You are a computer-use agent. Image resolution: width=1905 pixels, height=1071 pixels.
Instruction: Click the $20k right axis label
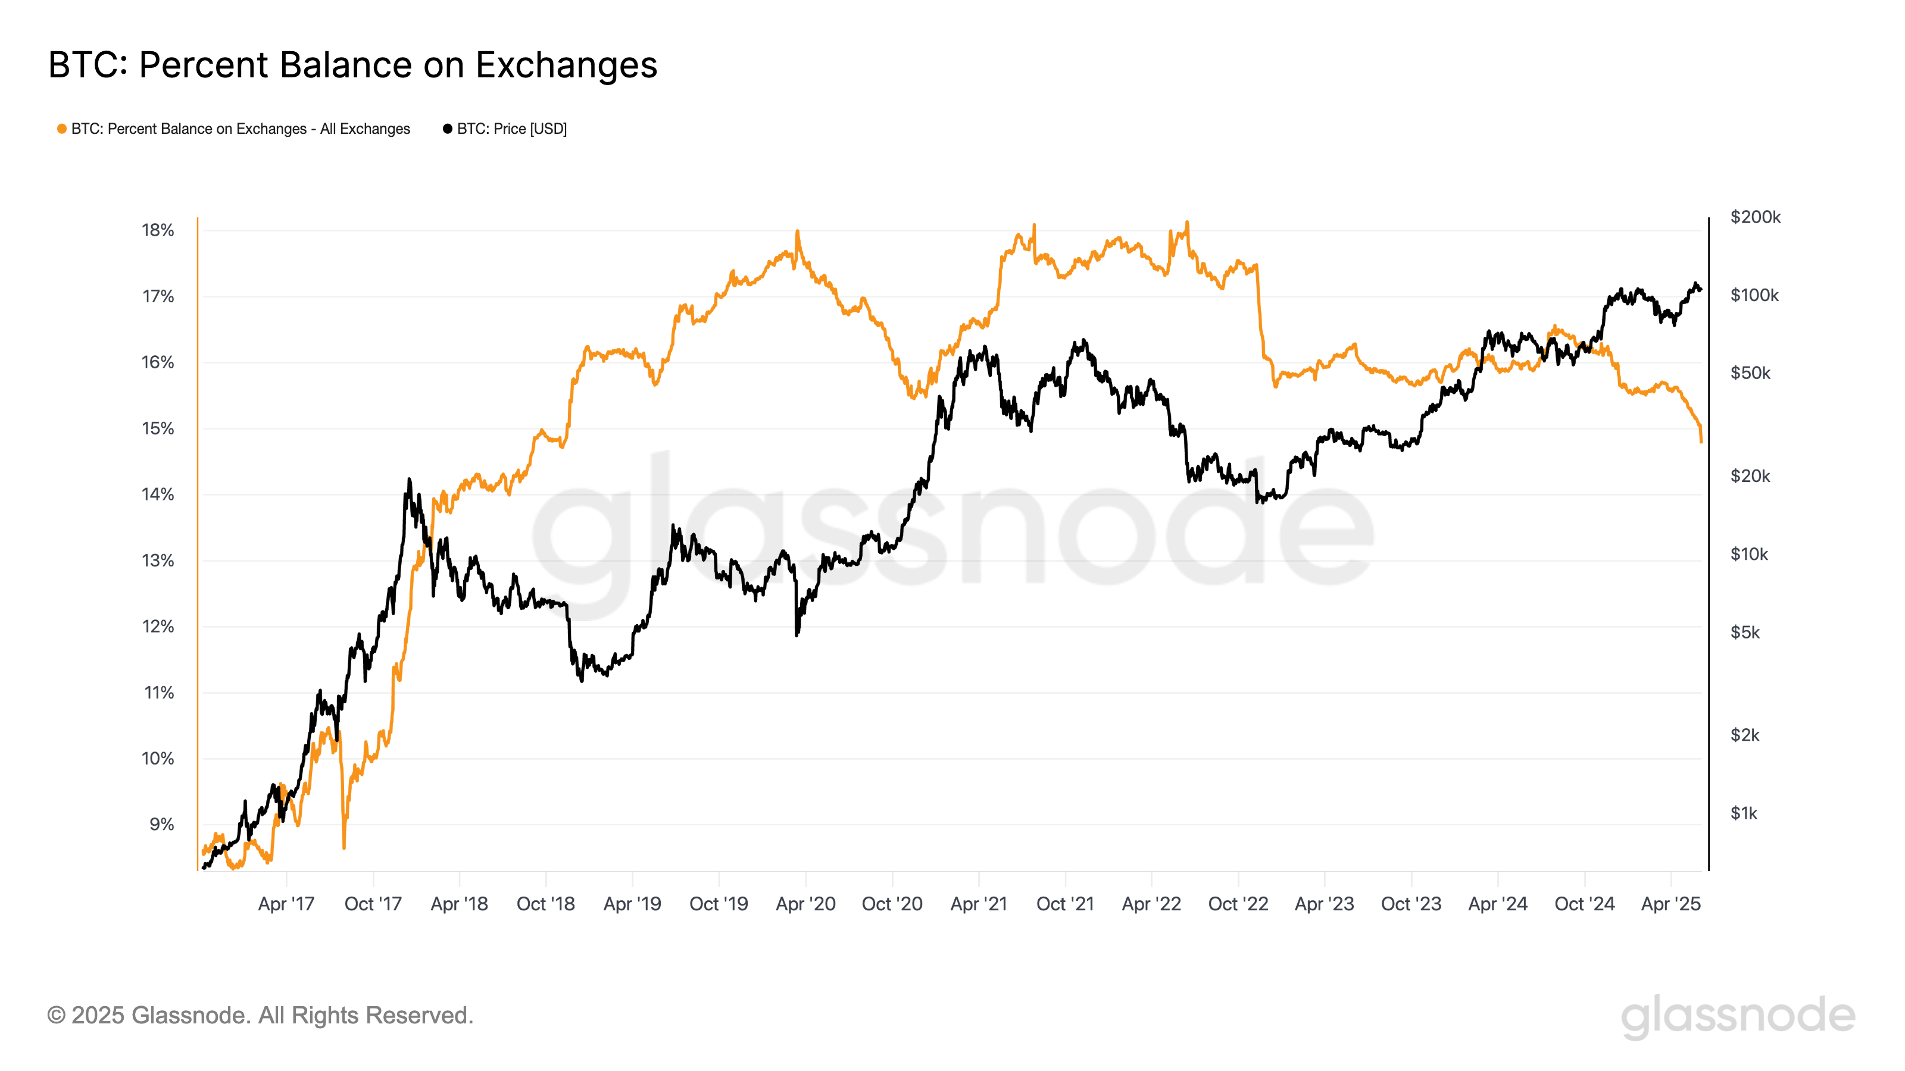1750,476
